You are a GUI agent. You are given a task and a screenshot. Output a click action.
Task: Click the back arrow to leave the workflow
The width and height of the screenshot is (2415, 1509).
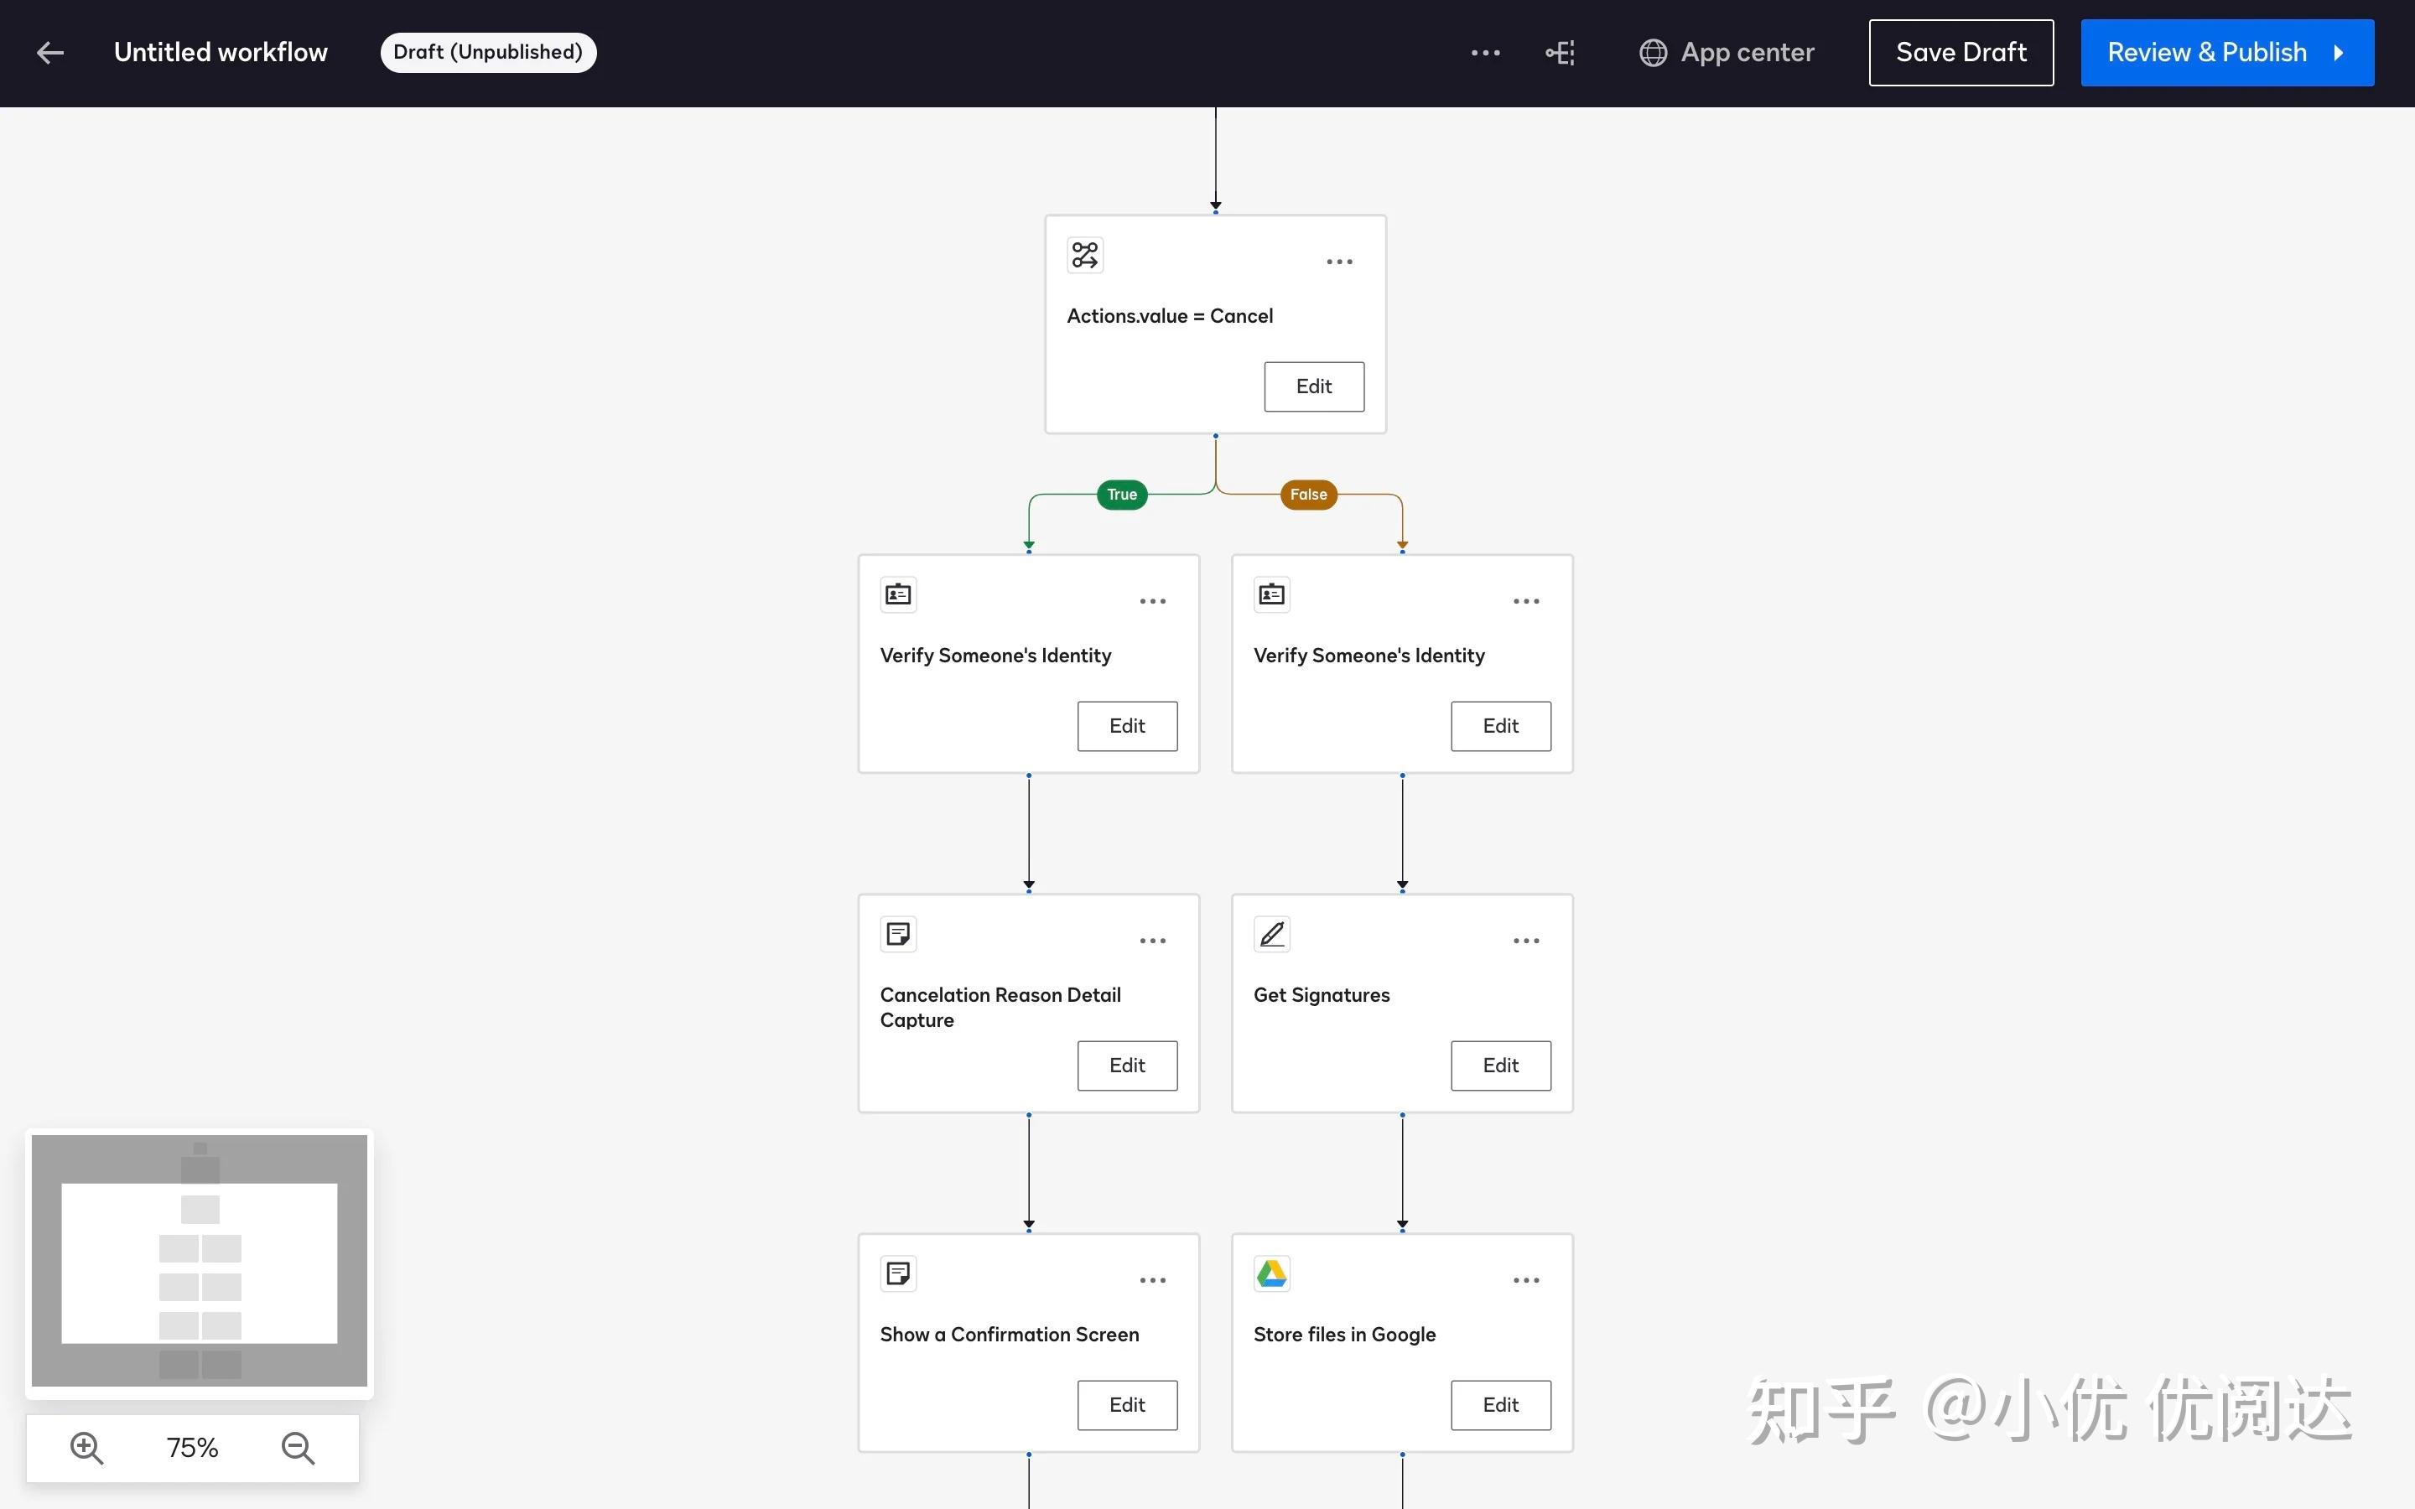point(50,52)
